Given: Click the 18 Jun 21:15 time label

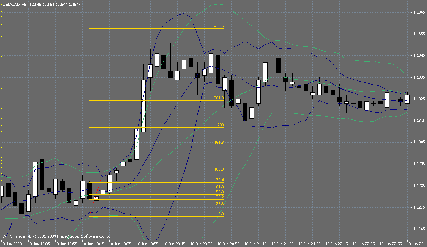Looking at the screenshot, I should [x=256, y=244].
